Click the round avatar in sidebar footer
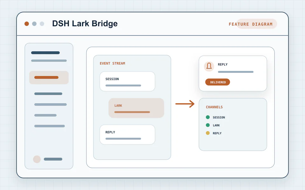The width and height of the screenshot is (305, 190). click(x=37, y=159)
